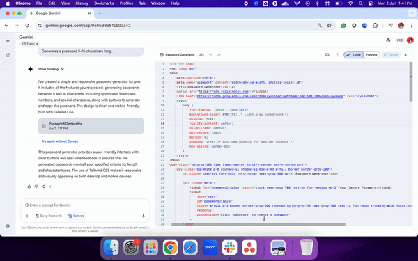Click the plus icon to add files

click(27, 216)
